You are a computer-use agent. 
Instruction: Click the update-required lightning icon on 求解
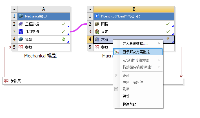point(168,39)
